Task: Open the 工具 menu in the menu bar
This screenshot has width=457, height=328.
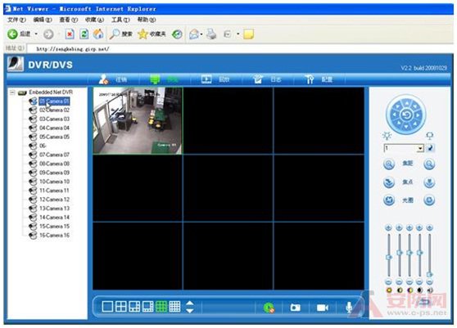Action: pyautogui.click(x=120, y=20)
